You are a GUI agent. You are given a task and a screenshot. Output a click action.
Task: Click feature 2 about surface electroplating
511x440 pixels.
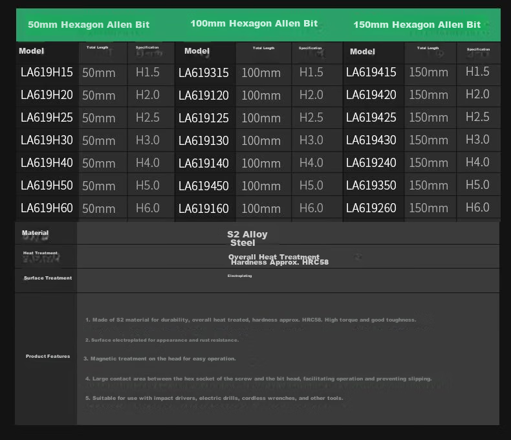[x=162, y=340]
